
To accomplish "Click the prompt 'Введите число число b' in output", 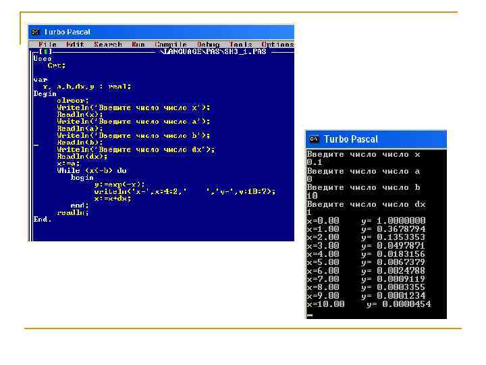I will click(x=364, y=187).
